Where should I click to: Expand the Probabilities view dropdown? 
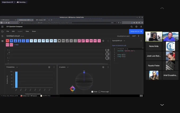click(17, 67)
